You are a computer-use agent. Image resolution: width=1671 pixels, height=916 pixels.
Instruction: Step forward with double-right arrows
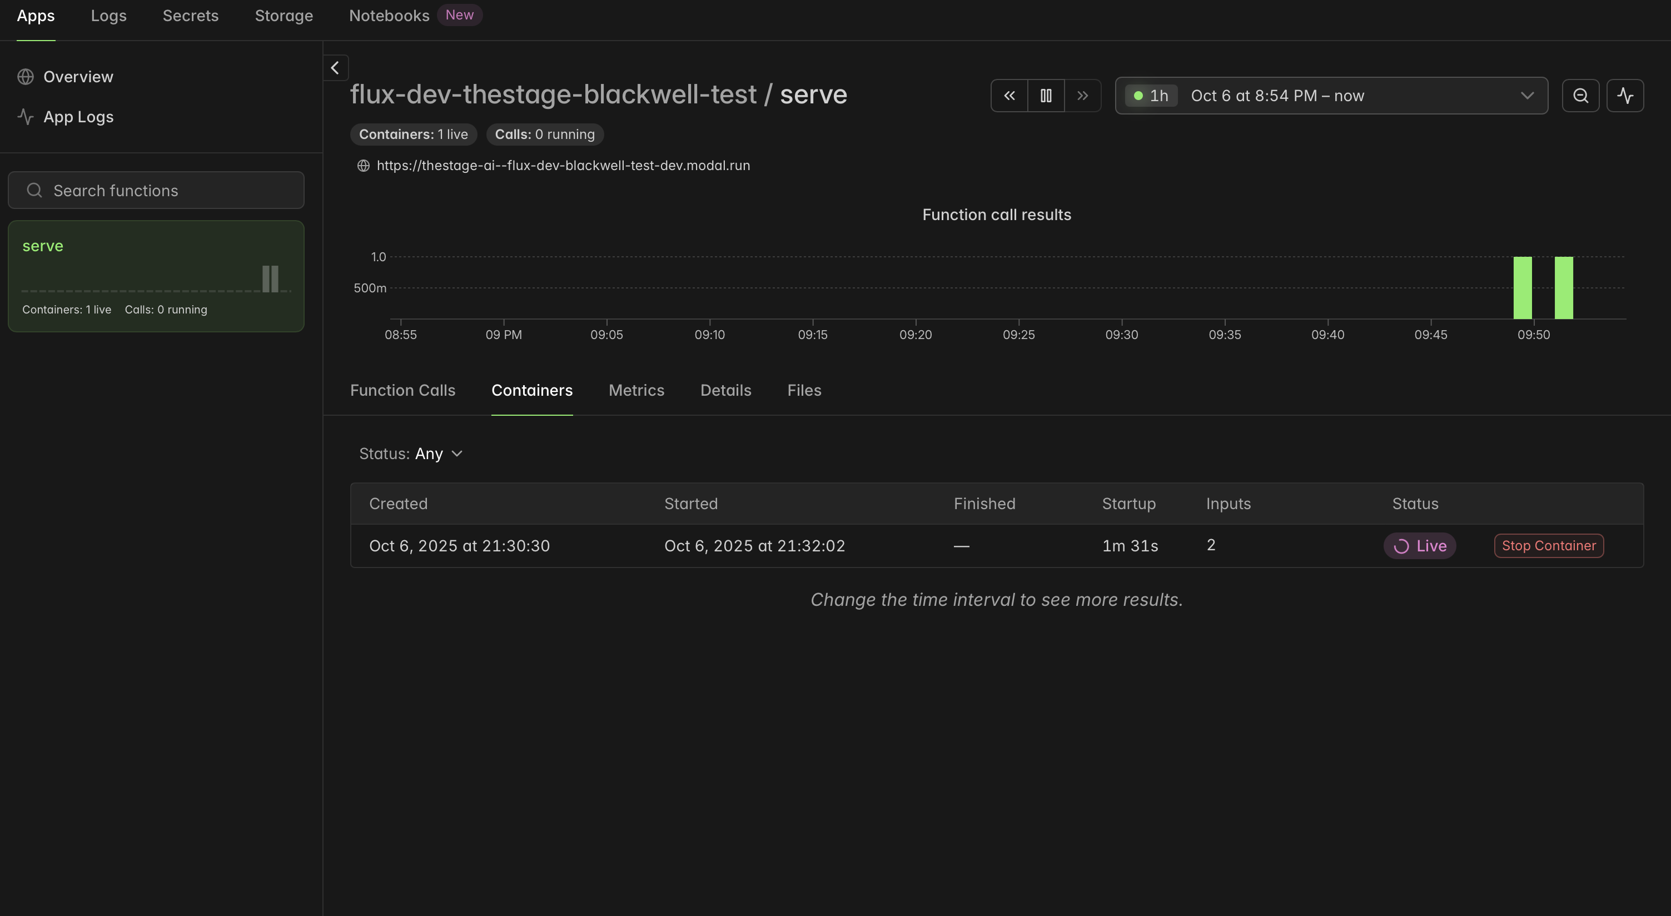1083,96
